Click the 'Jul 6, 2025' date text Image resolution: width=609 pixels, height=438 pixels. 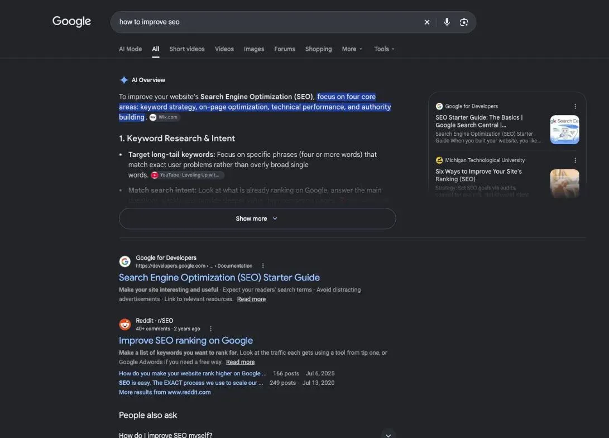coord(320,374)
